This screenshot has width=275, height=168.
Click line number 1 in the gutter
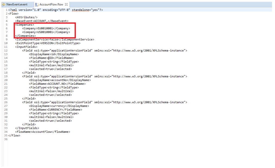pyautogui.click(x=6, y=10)
